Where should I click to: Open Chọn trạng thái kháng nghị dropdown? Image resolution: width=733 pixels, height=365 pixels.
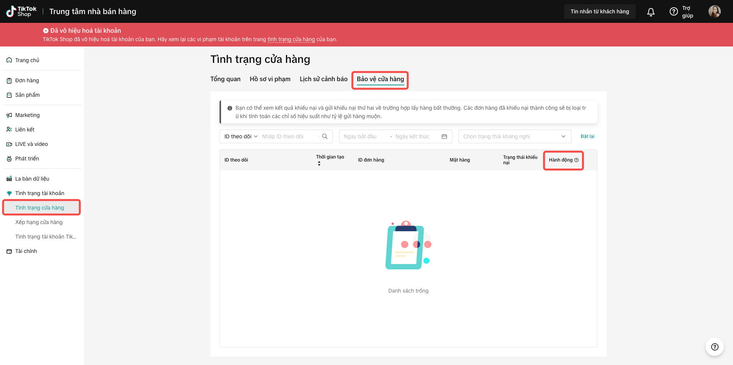515,136
